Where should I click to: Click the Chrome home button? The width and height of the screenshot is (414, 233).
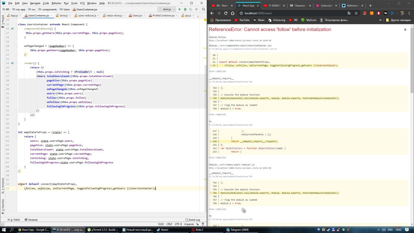pos(233,13)
